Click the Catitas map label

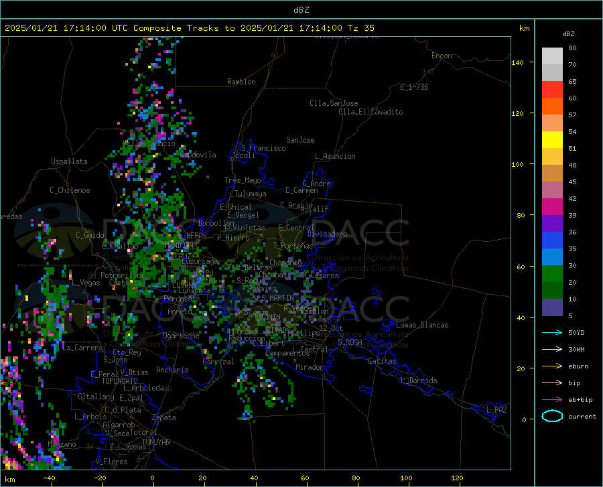382,361
